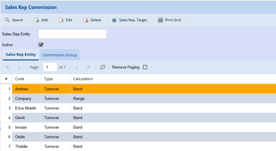The height and width of the screenshot is (151, 276).
Task: Sort by the Calculation column header
Action: 83,79
